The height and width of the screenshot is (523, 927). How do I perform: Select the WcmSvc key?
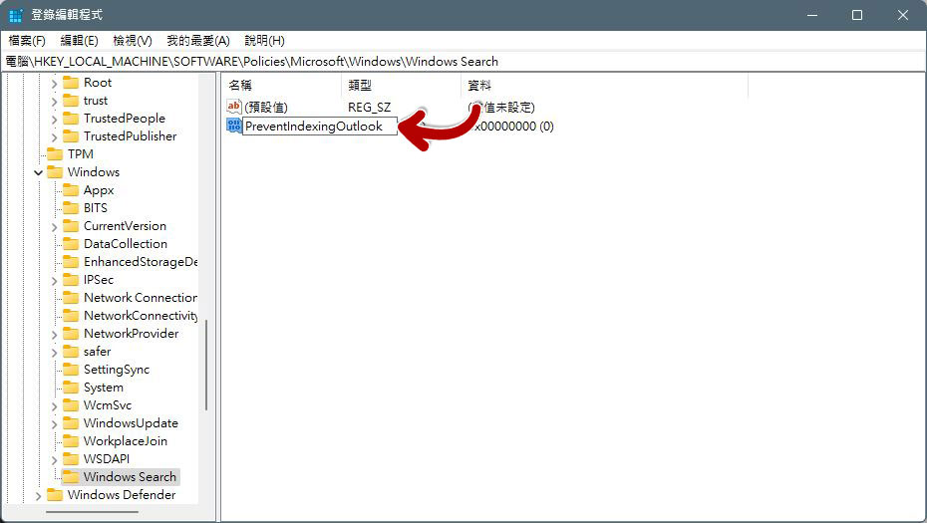pyautogui.click(x=107, y=405)
